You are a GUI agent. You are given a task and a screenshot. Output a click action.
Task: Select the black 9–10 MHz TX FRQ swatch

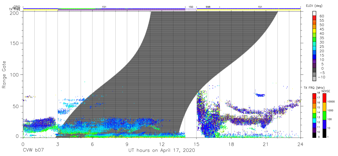315,135
